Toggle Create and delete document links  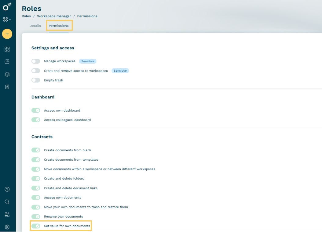(x=36, y=188)
